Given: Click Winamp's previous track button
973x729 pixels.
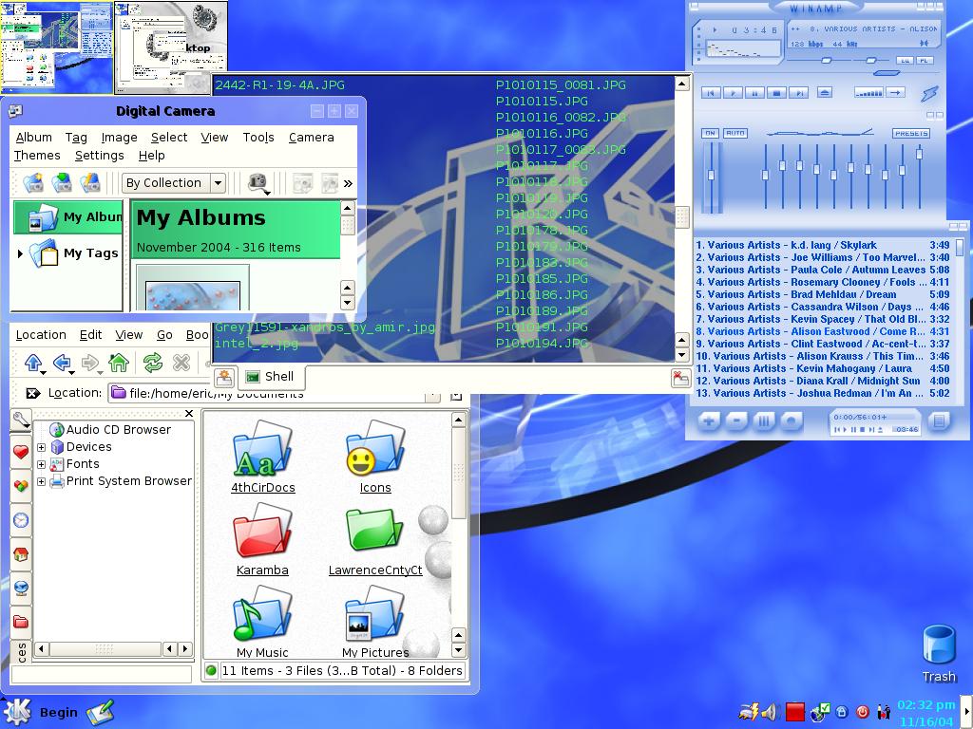Looking at the screenshot, I should pos(711,93).
